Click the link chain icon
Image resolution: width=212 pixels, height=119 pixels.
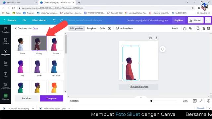190,28
